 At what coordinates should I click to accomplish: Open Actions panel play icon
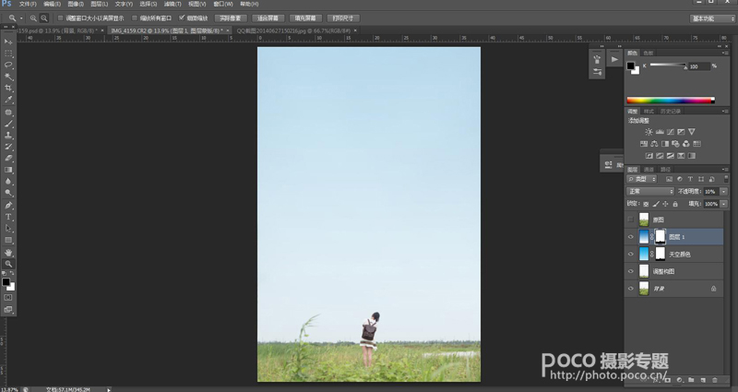coord(614,60)
